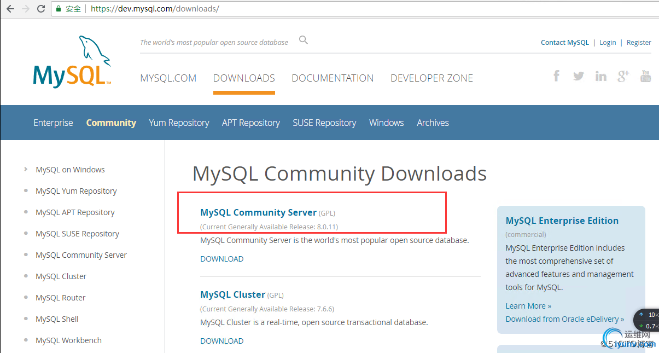
Task: Open the DOCUMENTATION main tab
Action: 333,78
